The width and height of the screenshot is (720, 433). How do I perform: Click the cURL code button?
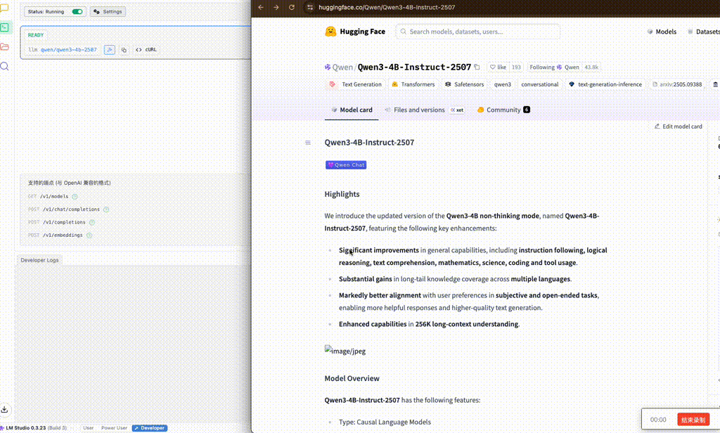pos(146,50)
